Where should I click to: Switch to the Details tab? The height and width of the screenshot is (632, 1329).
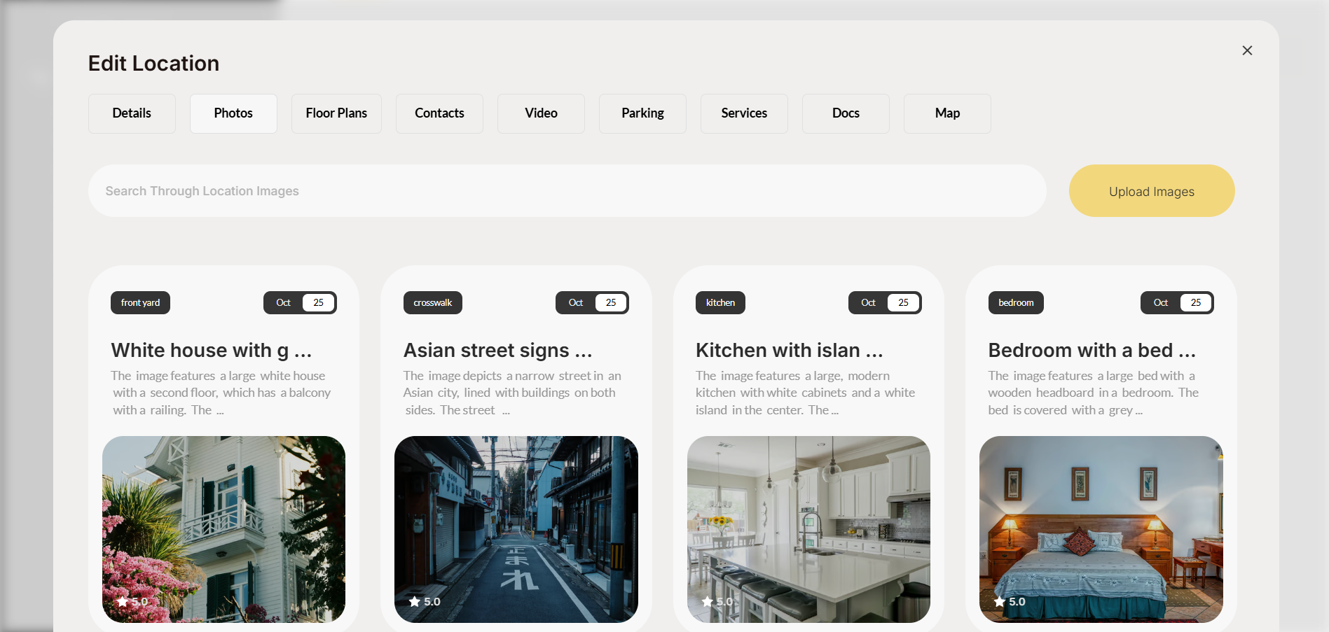pyautogui.click(x=132, y=113)
